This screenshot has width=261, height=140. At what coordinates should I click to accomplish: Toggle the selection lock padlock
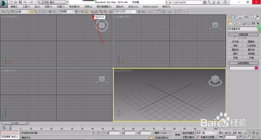pyautogui.click(x=98, y=133)
